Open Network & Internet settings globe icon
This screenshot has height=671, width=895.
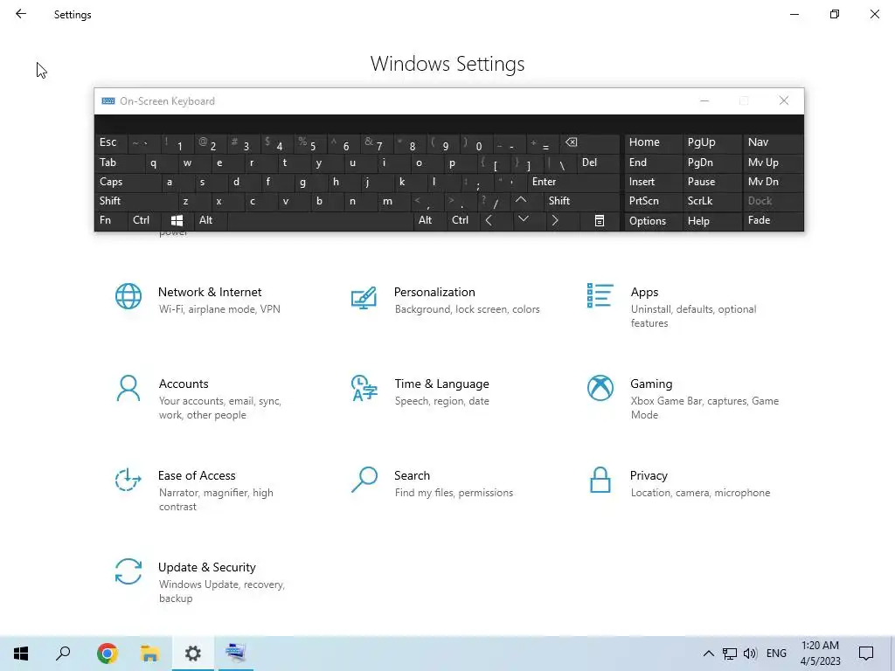pos(128,296)
